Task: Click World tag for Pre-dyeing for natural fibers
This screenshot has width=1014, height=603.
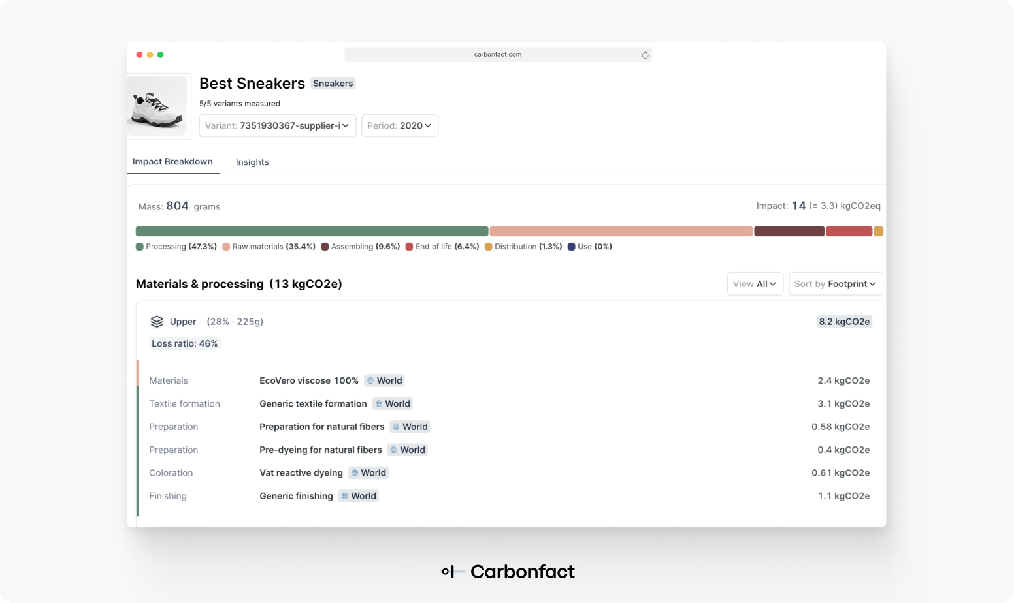Action: coord(408,450)
